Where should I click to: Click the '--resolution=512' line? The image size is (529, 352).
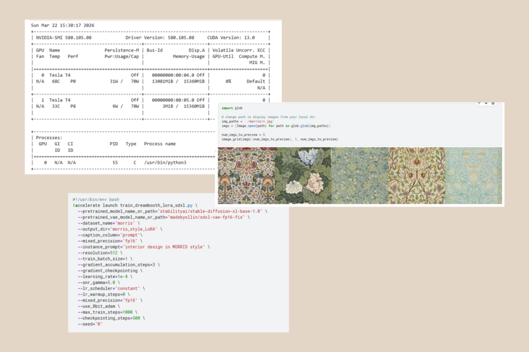(x=100, y=253)
